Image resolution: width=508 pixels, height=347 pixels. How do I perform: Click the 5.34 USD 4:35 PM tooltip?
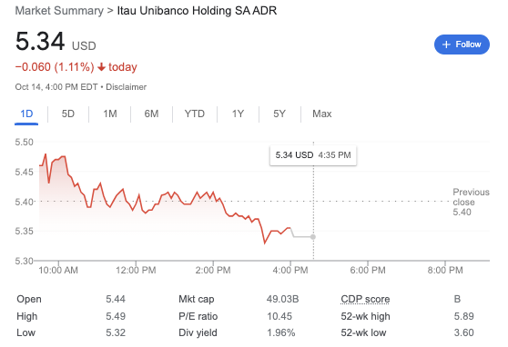tap(313, 155)
